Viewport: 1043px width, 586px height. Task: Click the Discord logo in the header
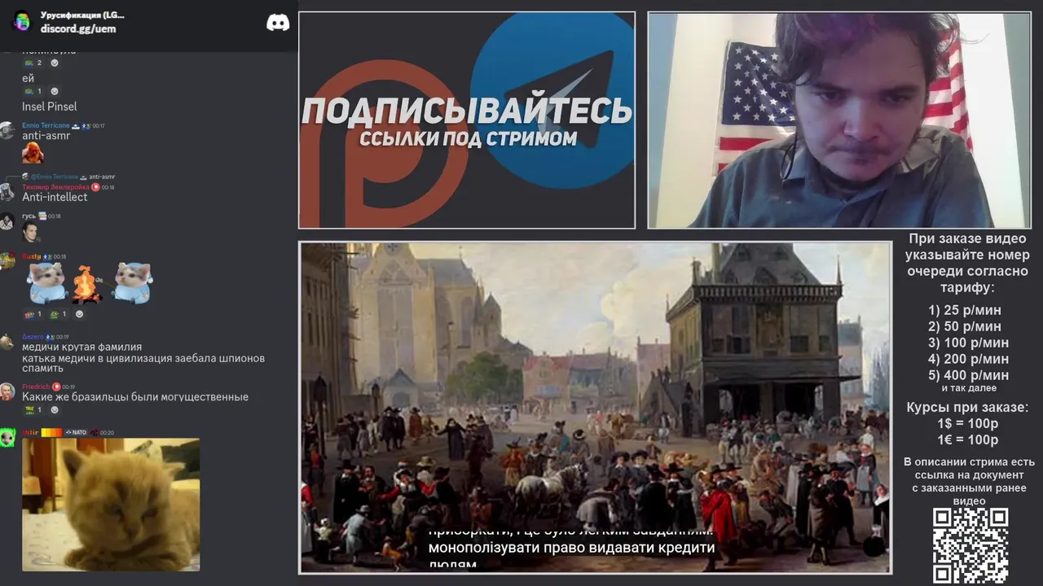click(x=278, y=23)
